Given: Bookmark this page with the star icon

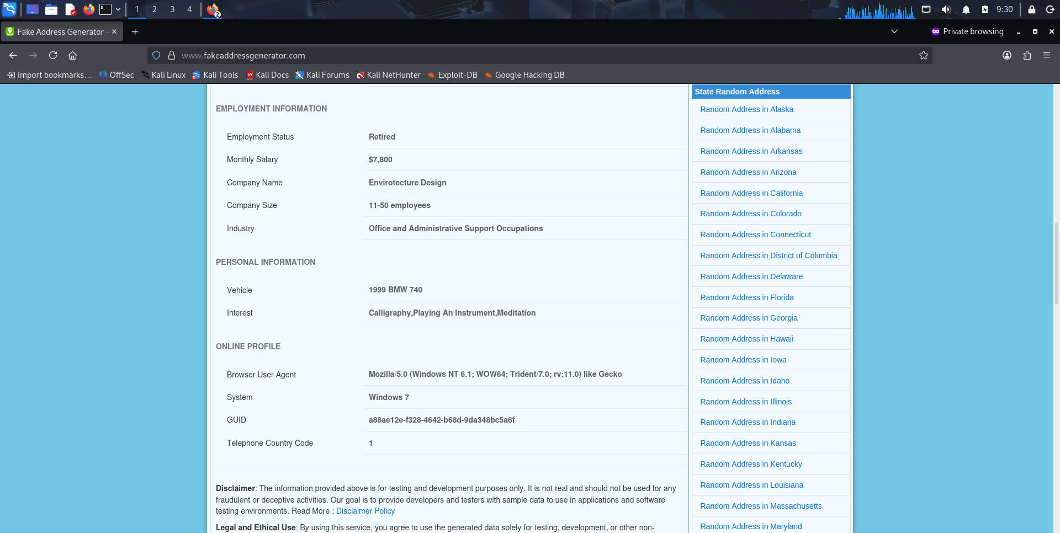Looking at the screenshot, I should 923,55.
